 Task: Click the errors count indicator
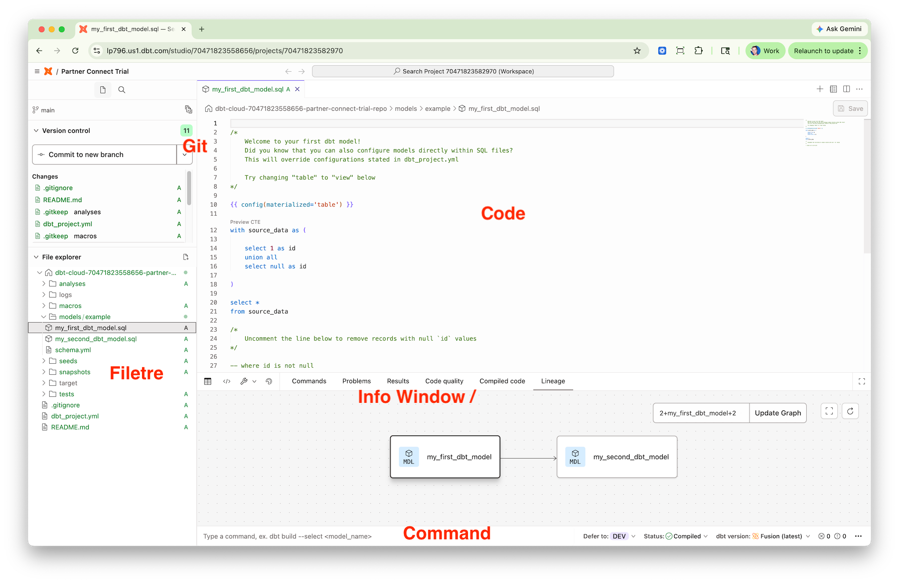coord(824,536)
